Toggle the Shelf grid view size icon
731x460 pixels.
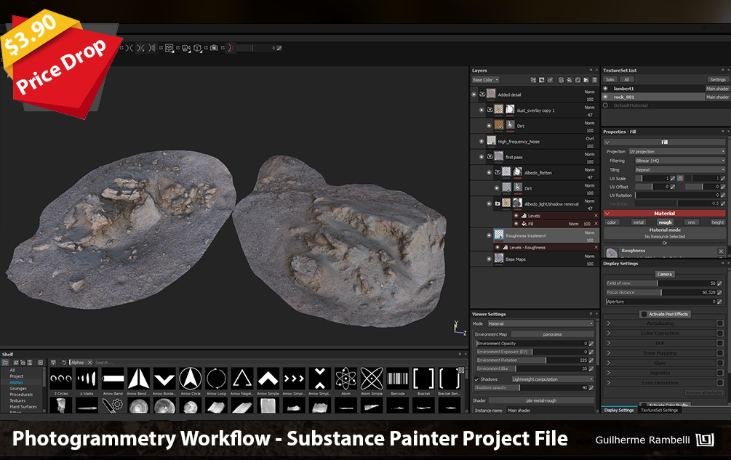461,371
